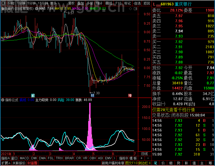Open the 统计 statistics tool
Screen dimensions: 215x166
[x=99, y=3]
